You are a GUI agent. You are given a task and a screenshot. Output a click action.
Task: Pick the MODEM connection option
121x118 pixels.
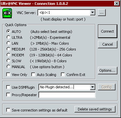8,55
